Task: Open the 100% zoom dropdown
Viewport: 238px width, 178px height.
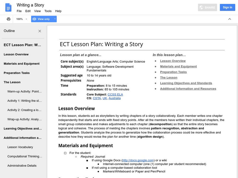Action: tap(21, 19)
